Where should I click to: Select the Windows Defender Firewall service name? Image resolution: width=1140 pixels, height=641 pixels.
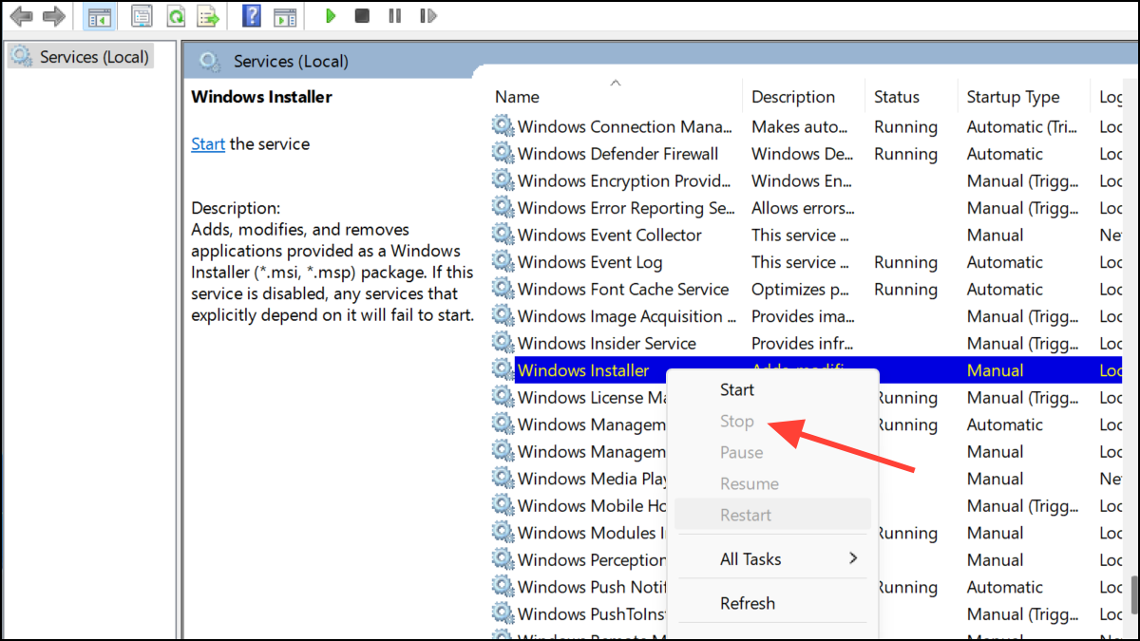click(617, 154)
